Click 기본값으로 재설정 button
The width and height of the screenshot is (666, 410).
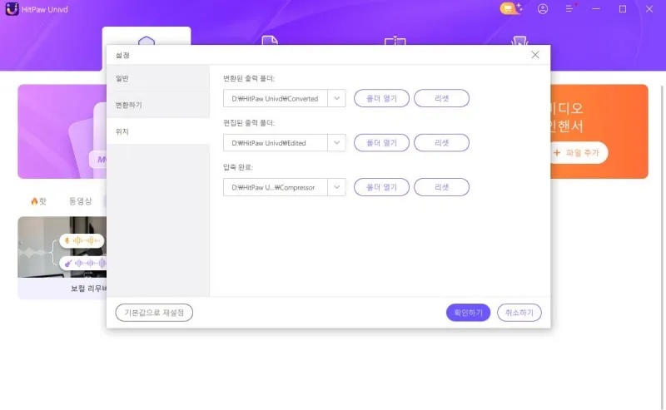[x=154, y=313]
